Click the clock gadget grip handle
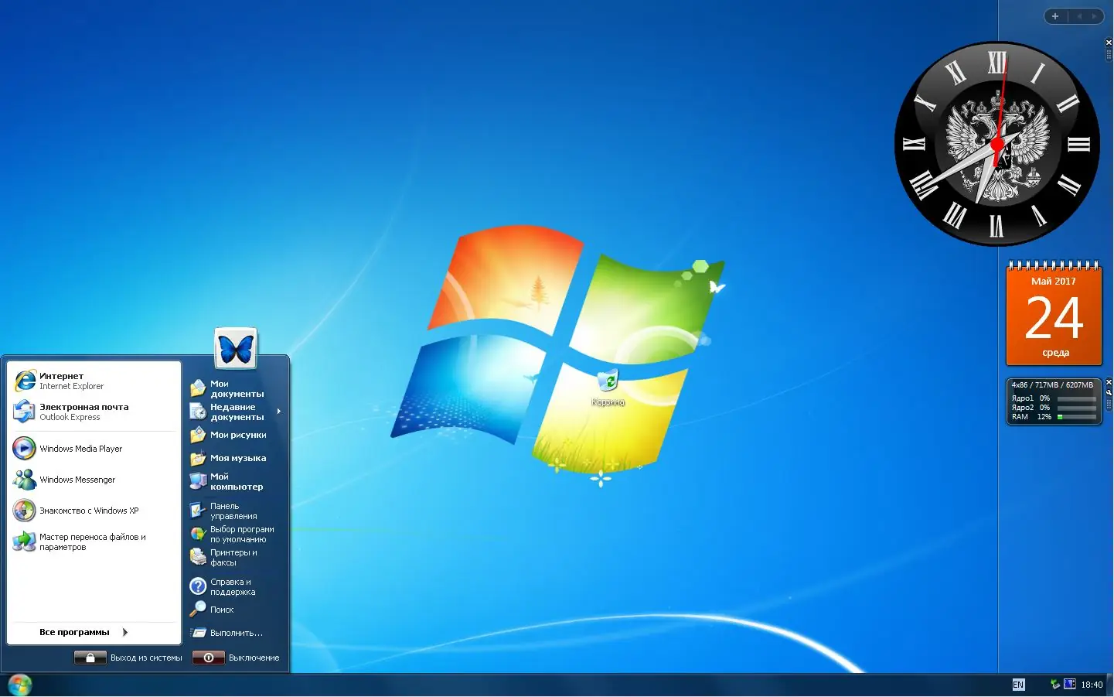 [x=1109, y=55]
